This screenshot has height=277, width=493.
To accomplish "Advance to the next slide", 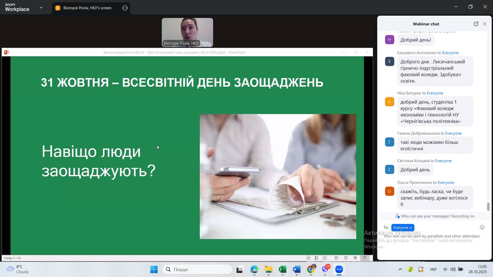I will click(x=325, y=258).
